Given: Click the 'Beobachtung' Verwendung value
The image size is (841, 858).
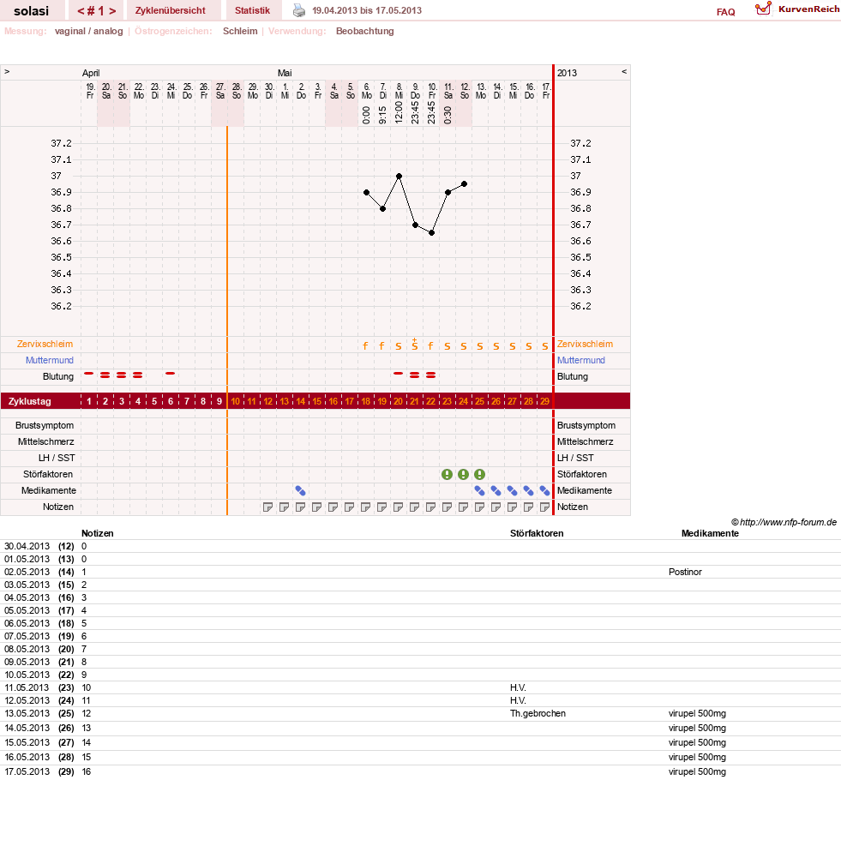Looking at the screenshot, I should point(365,31).
